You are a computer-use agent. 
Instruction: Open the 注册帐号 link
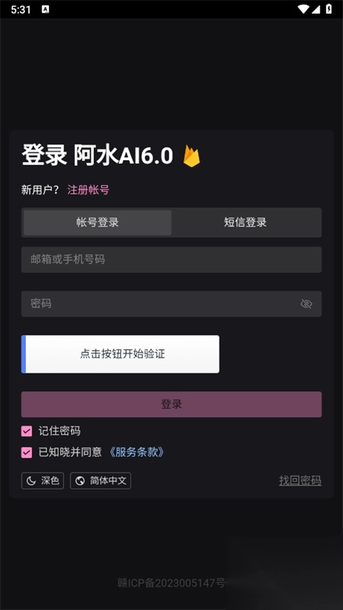(x=88, y=190)
